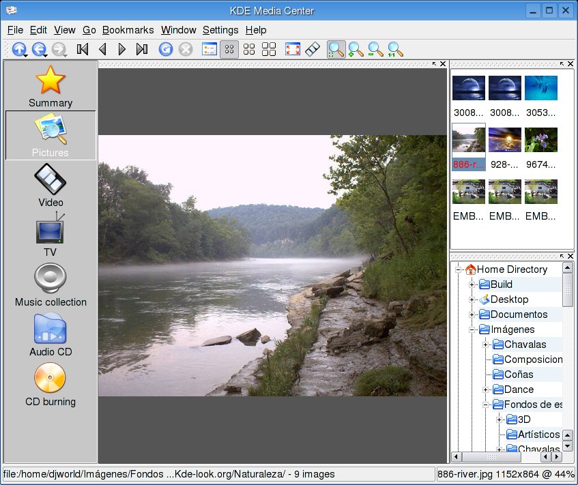
Task: Select medium thumbnails view icon
Action: click(x=249, y=49)
